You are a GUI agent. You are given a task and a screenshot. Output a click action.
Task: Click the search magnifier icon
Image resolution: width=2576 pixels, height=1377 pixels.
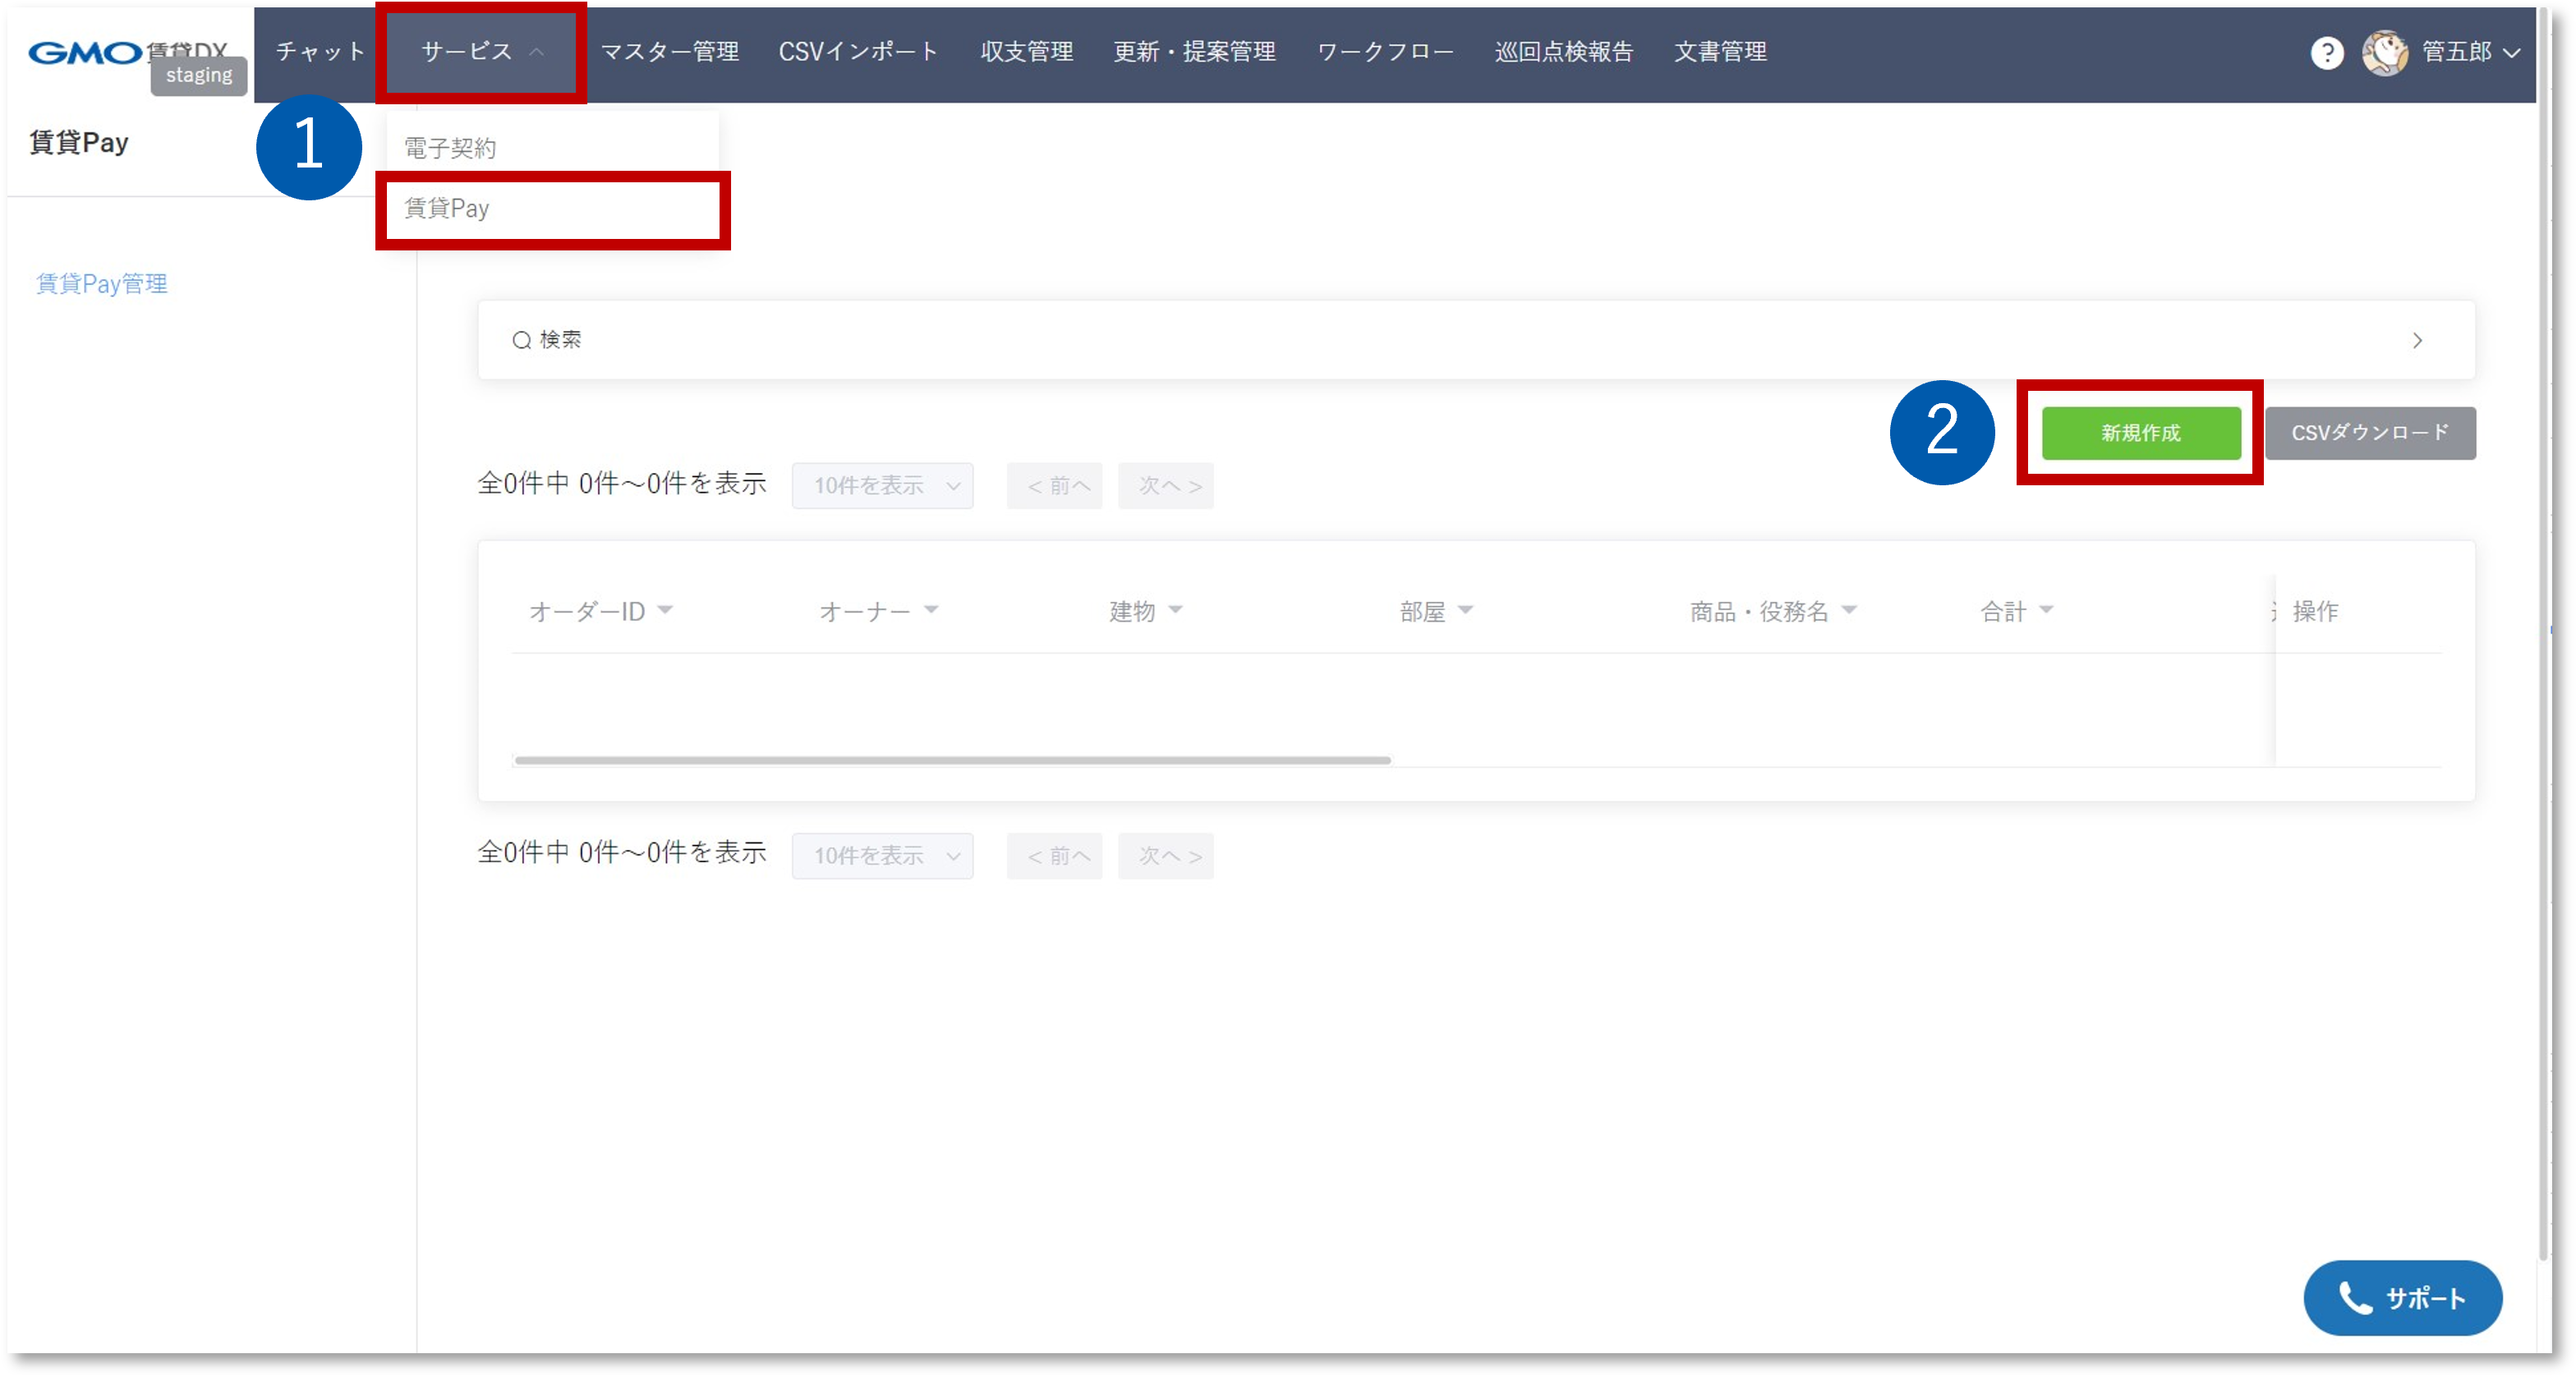click(x=521, y=341)
